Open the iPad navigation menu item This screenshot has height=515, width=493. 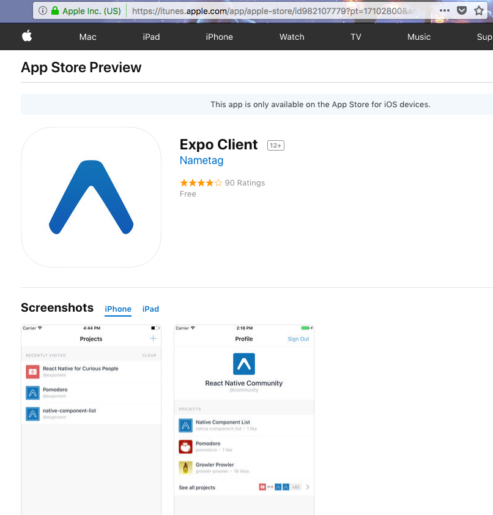(x=151, y=37)
